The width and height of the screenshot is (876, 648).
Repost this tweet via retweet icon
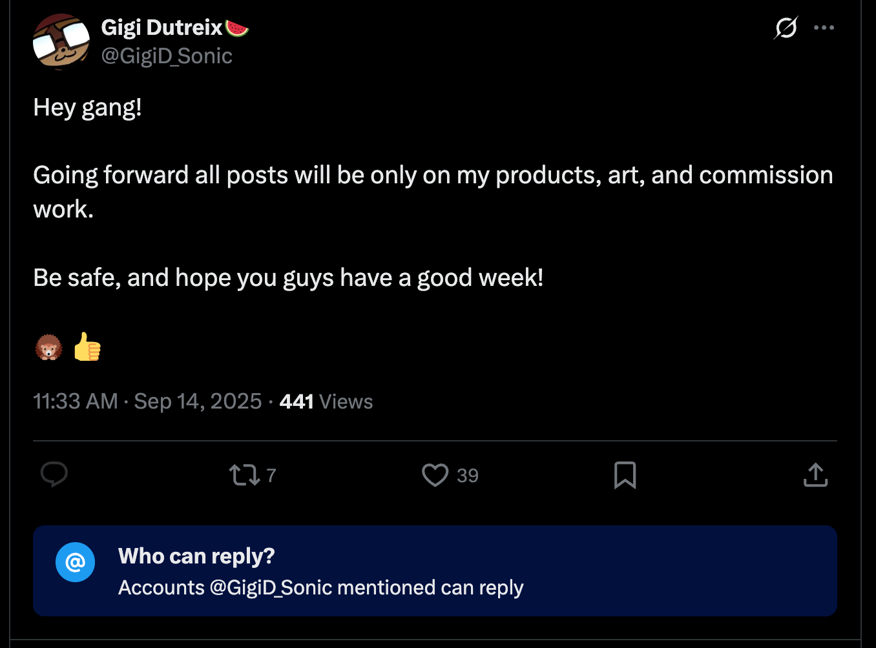pos(245,475)
